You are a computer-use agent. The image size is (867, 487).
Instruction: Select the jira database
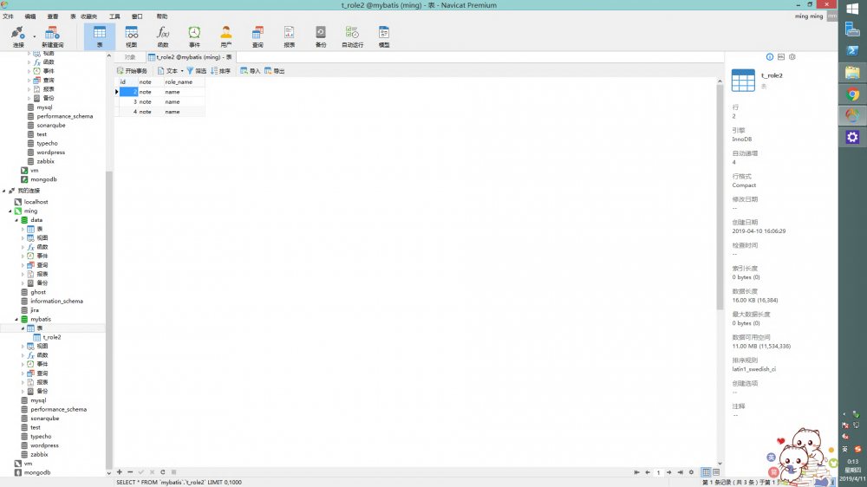tap(35, 310)
